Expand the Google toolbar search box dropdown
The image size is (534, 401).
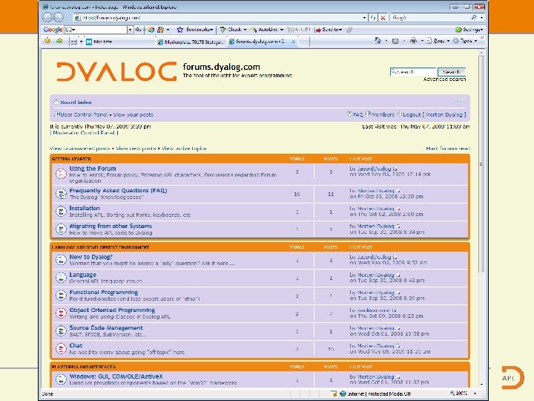point(130,30)
